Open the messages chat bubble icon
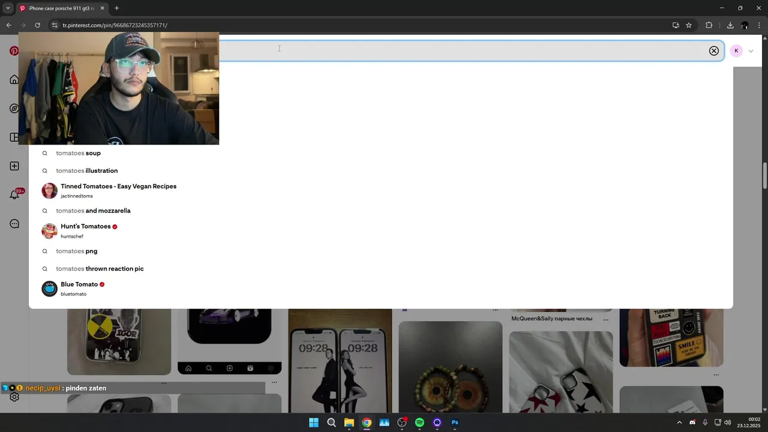This screenshot has height=432, width=768. tap(14, 224)
